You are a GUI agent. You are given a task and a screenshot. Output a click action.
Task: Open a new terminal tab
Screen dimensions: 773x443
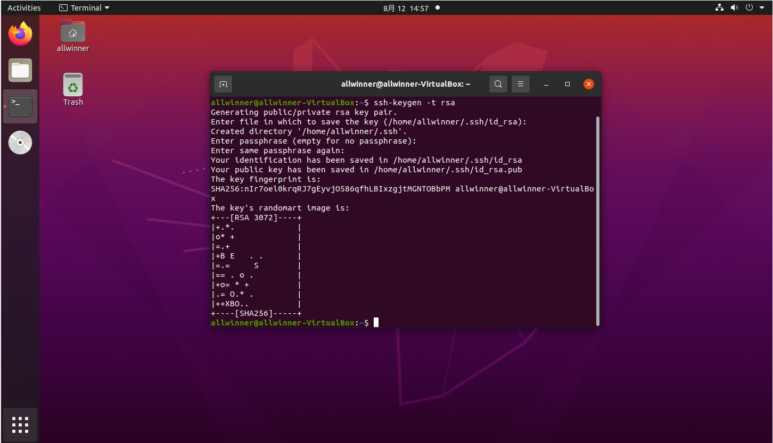[223, 84]
